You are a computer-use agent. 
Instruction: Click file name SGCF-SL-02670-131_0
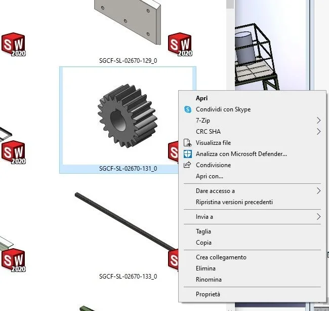coord(128,169)
